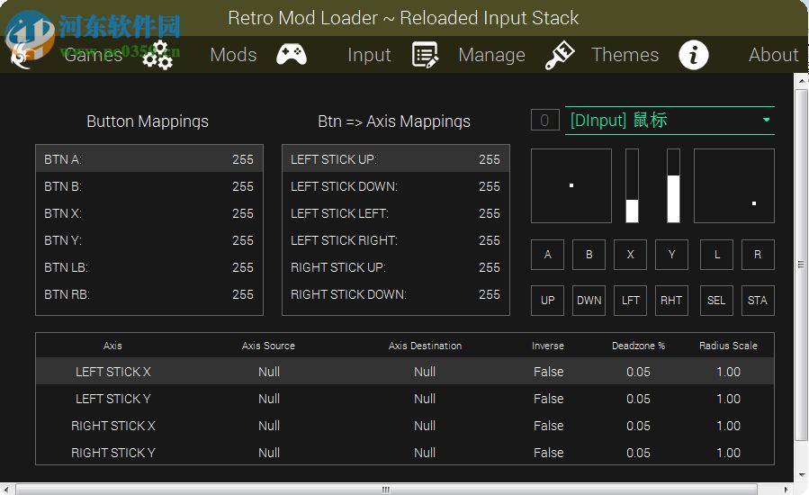Click the right trigger level bar

click(673, 185)
